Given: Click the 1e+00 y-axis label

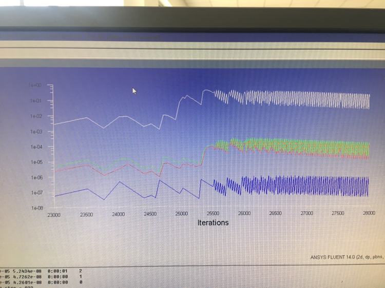Looking at the screenshot, I should 35,85.
